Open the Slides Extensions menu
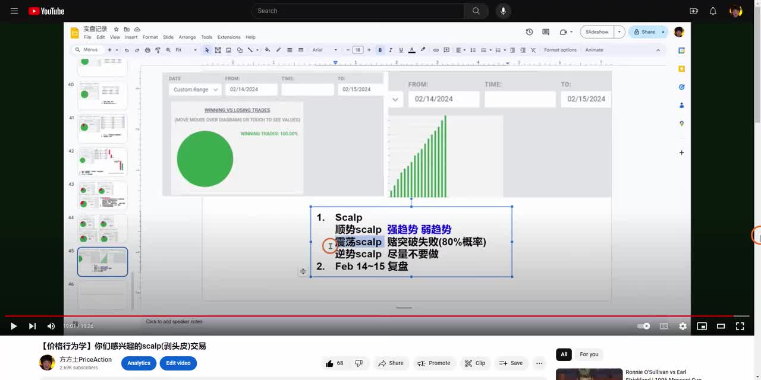761x380 pixels. point(229,37)
